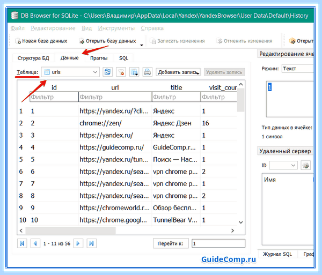The height and width of the screenshot is (275, 322).
Task: Go to previous page of records
Action: (x=35, y=243)
